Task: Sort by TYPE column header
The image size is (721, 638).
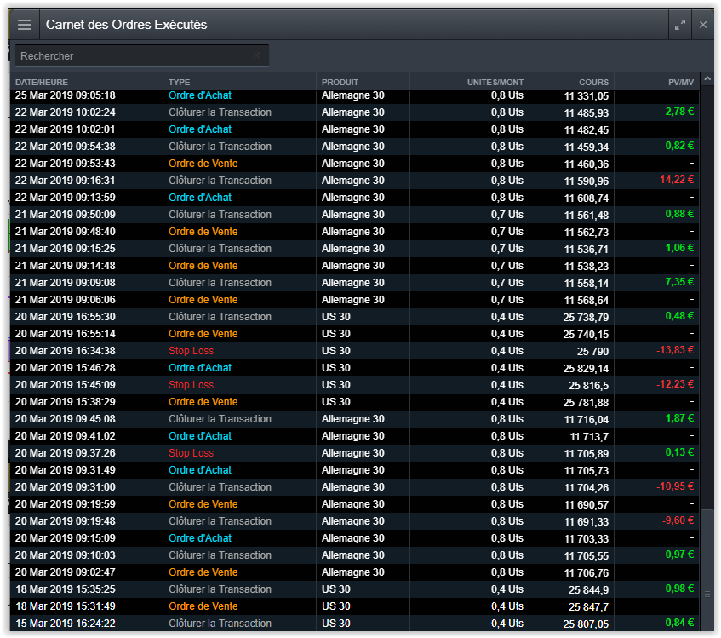Action: tap(179, 82)
